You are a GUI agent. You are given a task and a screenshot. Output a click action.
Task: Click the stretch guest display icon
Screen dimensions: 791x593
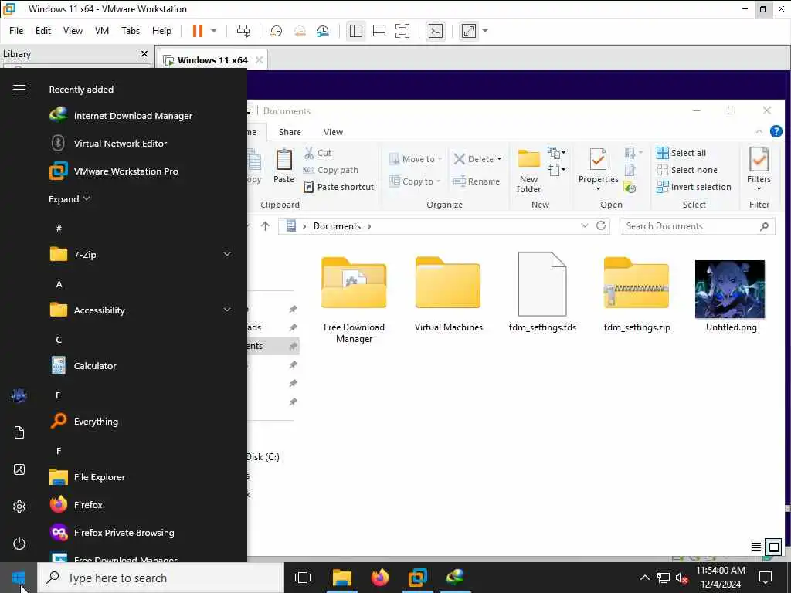pos(469,31)
